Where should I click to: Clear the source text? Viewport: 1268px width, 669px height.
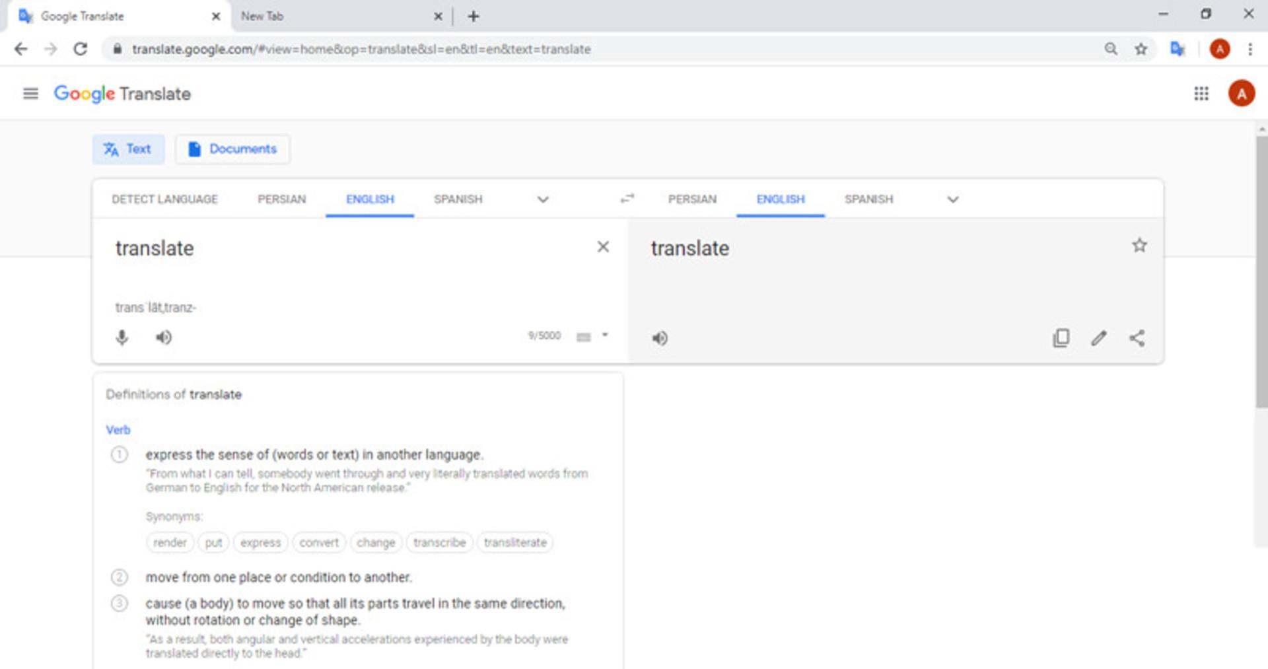(x=603, y=247)
